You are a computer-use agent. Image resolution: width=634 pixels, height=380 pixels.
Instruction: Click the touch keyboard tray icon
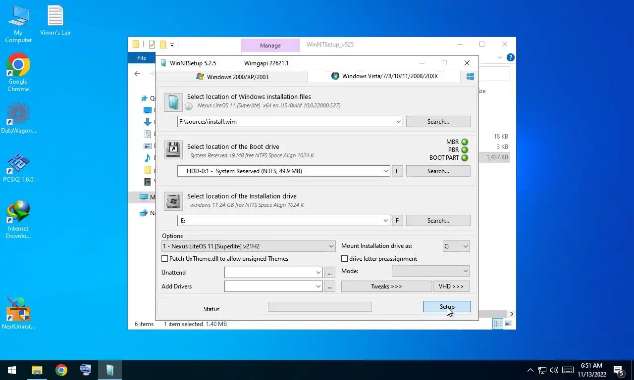[568, 370]
